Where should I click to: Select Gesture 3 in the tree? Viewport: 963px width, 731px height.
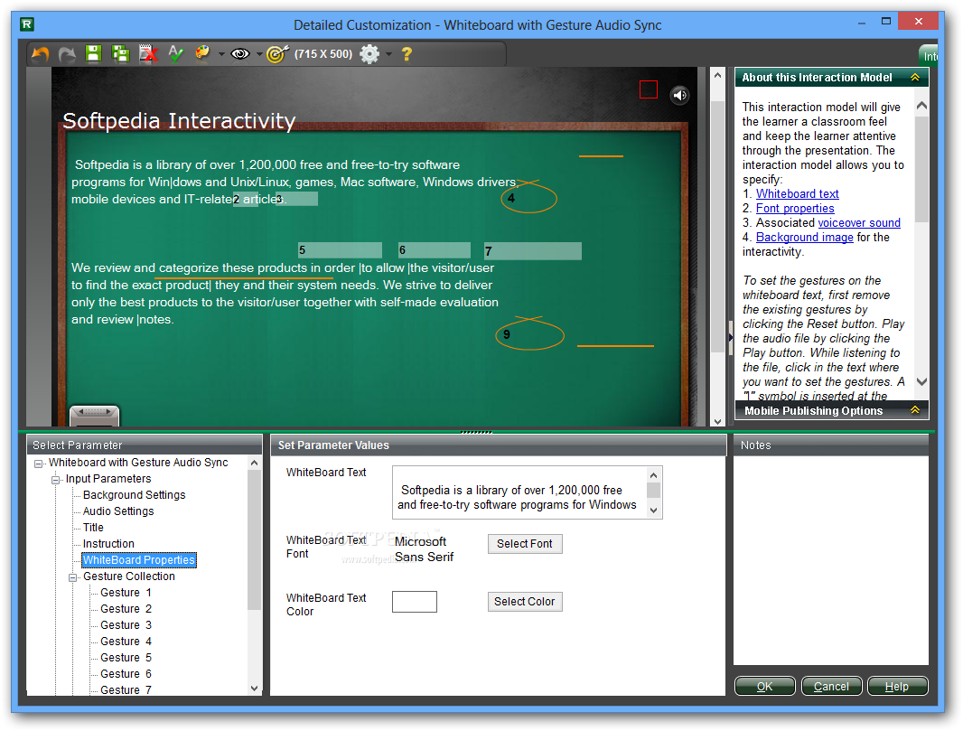(x=126, y=625)
